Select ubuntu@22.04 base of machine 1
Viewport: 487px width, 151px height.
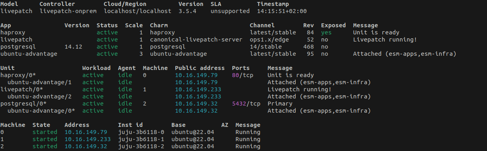coord(193,139)
